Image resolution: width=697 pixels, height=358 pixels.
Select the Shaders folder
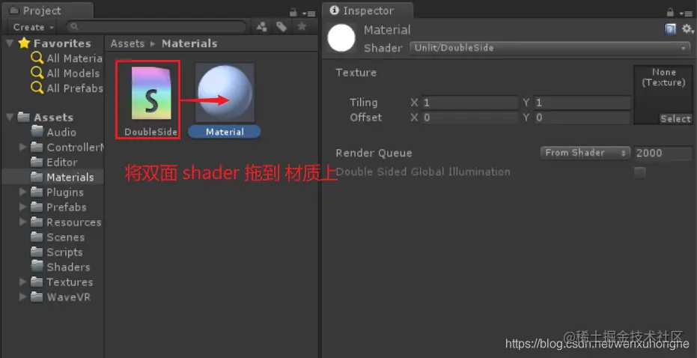[x=61, y=267]
